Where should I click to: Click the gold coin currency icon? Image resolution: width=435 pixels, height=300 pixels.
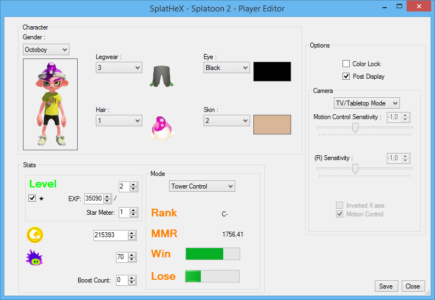[x=35, y=235]
